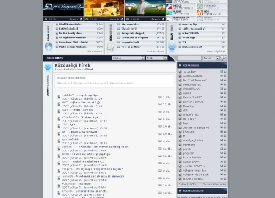The image size is (275, 198).
Task: Open online user 'Pro or Herbie'
Action: coord(192,157)
